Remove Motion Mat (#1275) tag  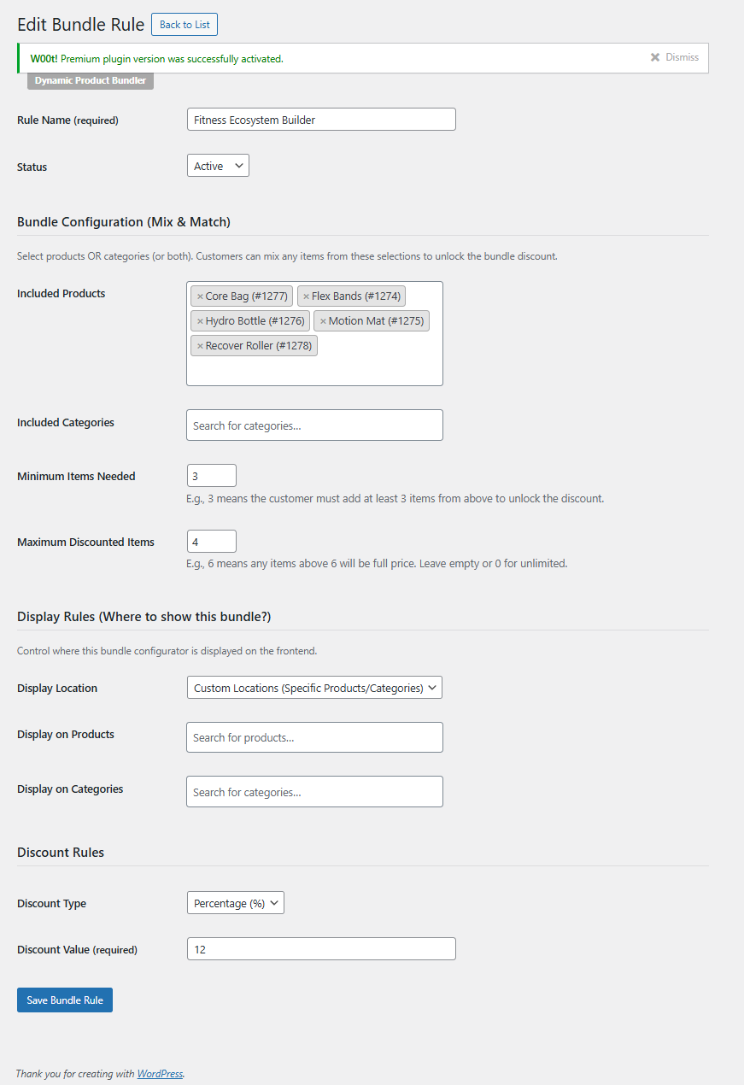point(323,321)
